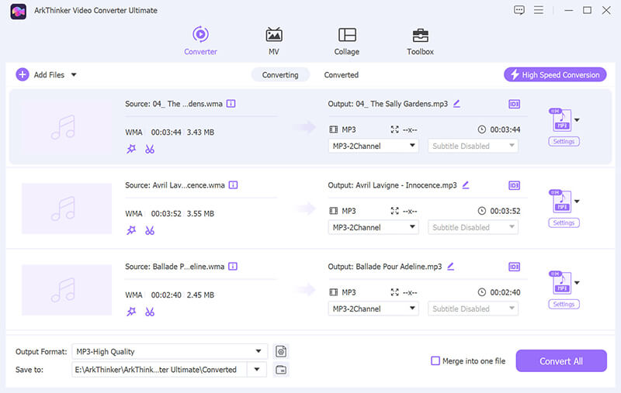This screenshot has height=393, width=621.
Task: Open Subtitle Disabled dropdown for Avril Lavigne
Action: pos(473,227)
